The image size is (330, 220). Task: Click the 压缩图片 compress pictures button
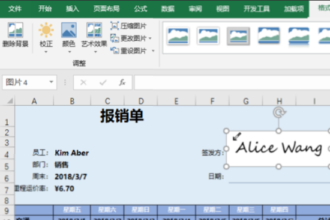pos(128,26)
